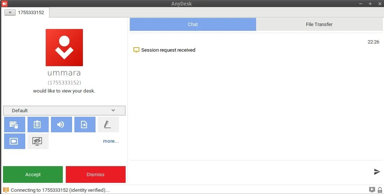Click the hourglass connecting status icon
This screenshot has height=194, width=384.
6,190
